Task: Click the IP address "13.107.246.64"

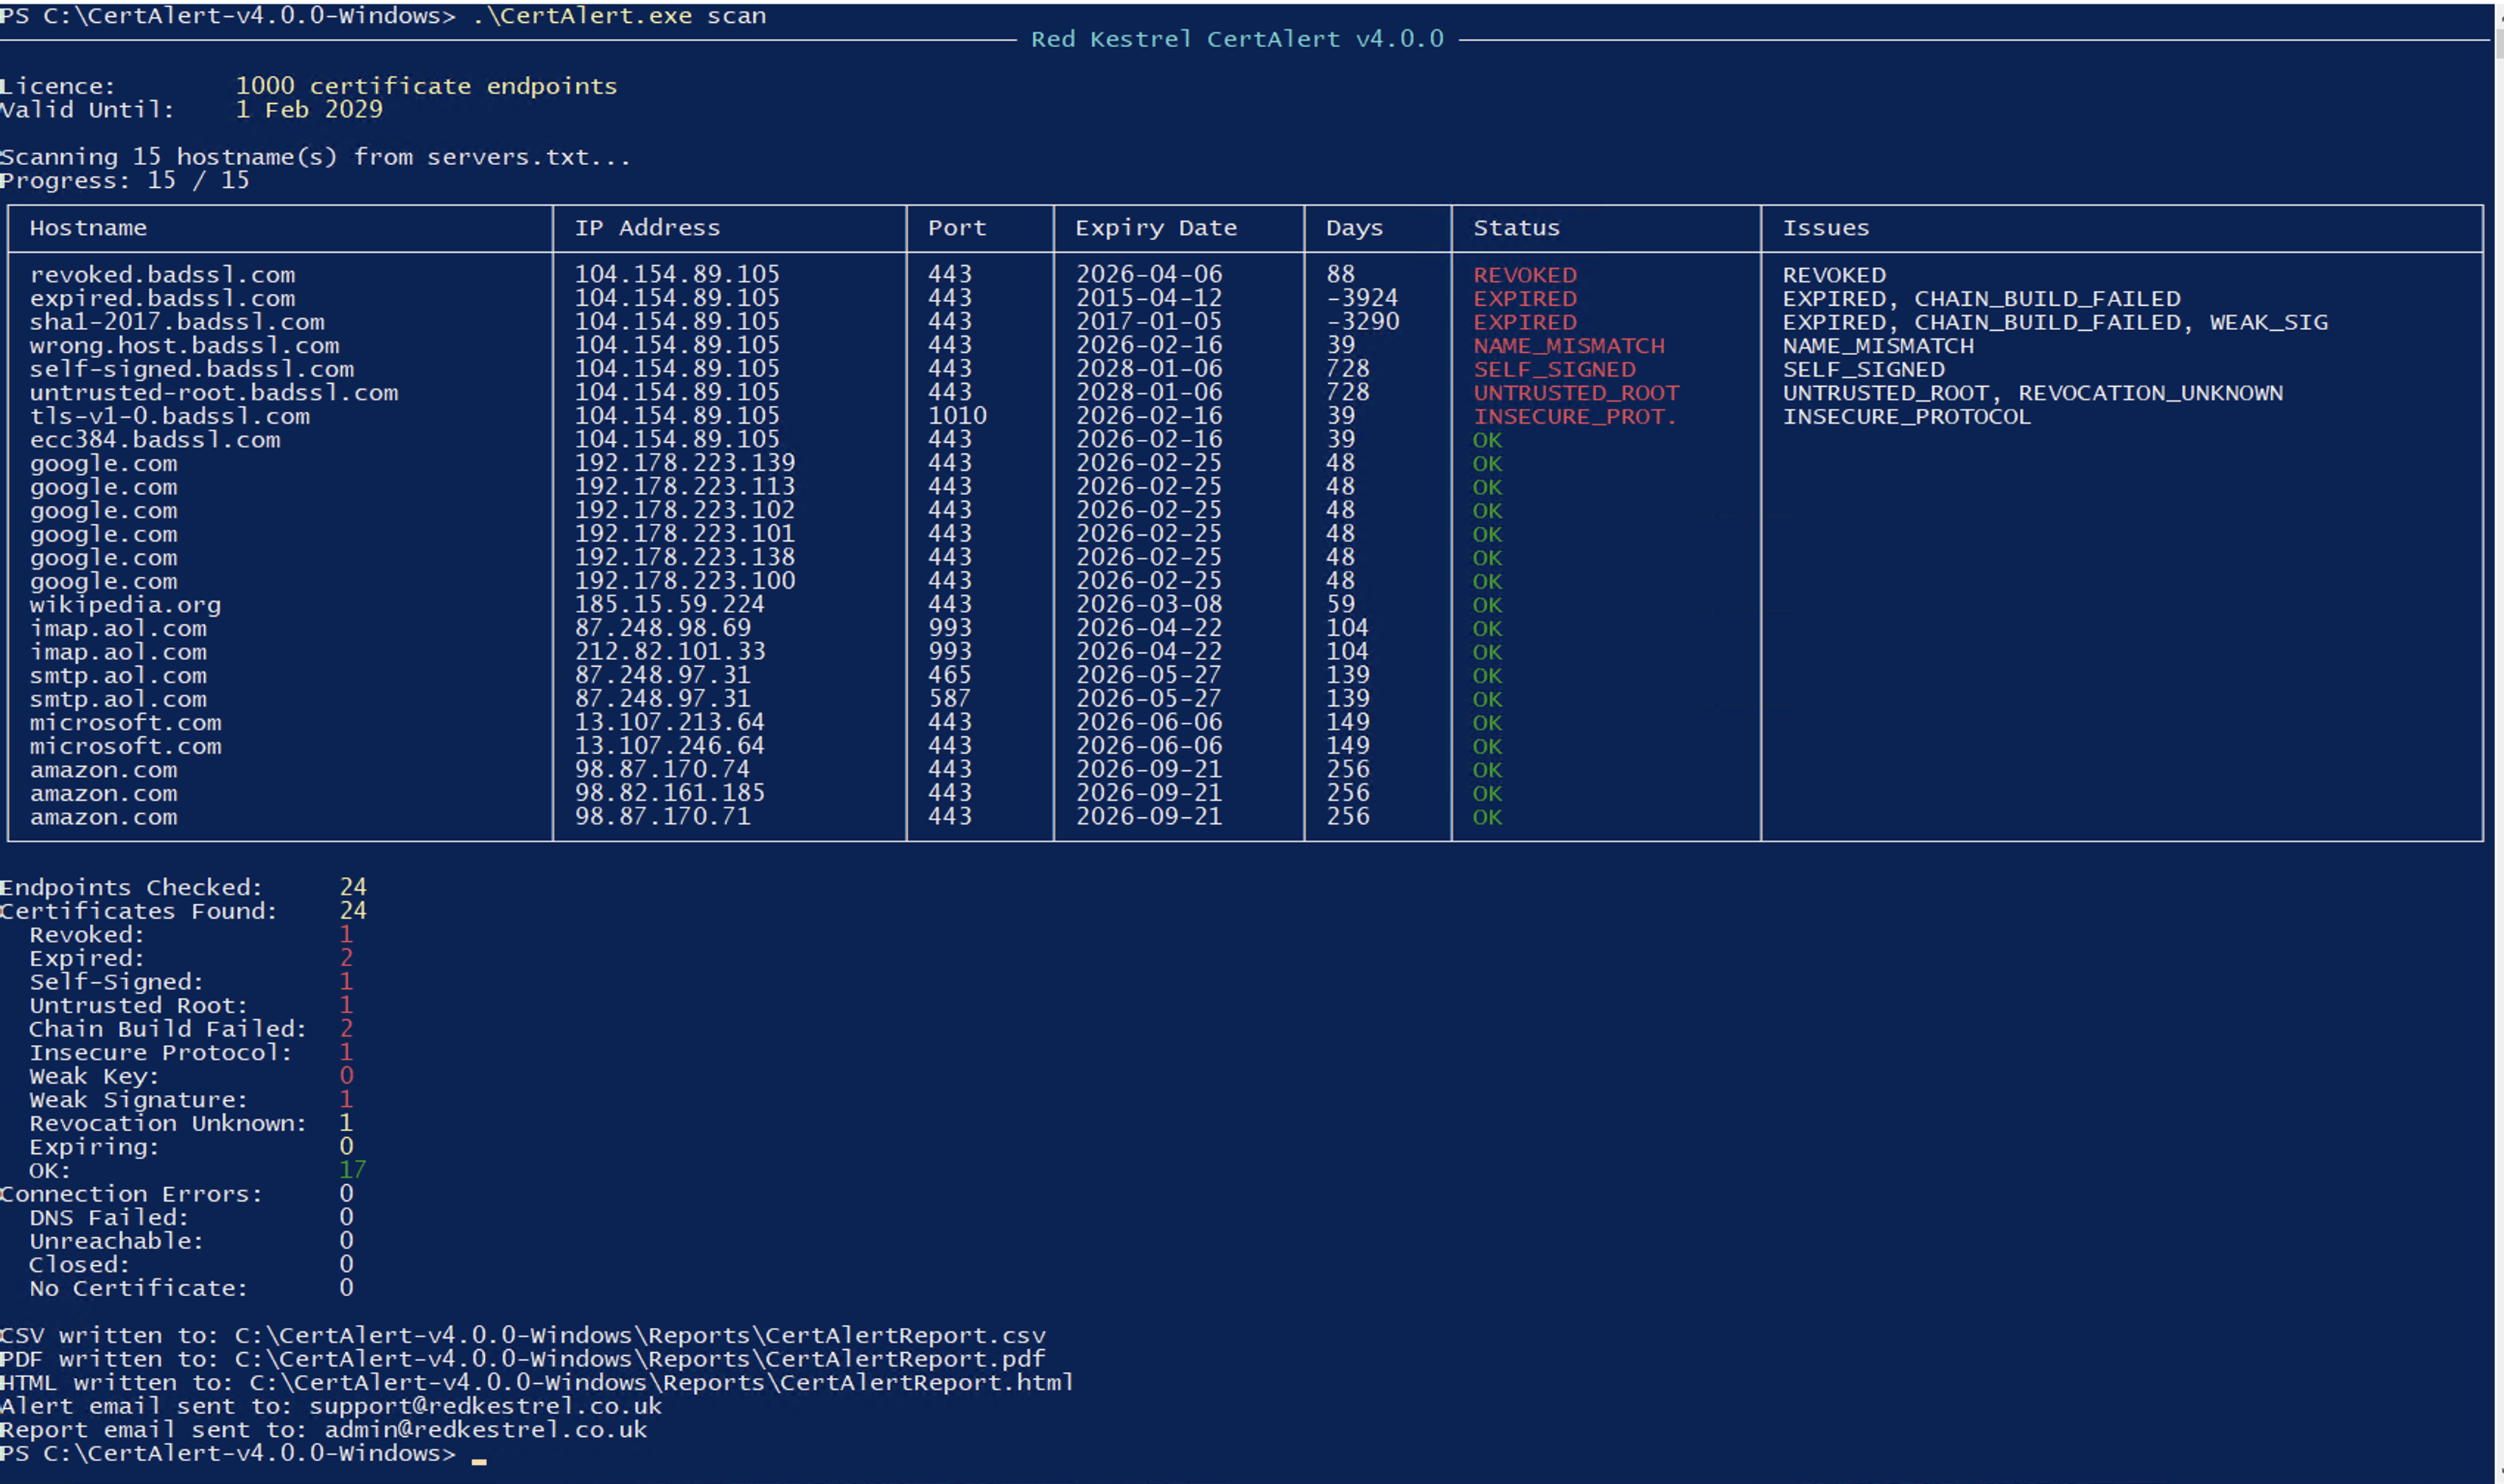Action: 670,746
